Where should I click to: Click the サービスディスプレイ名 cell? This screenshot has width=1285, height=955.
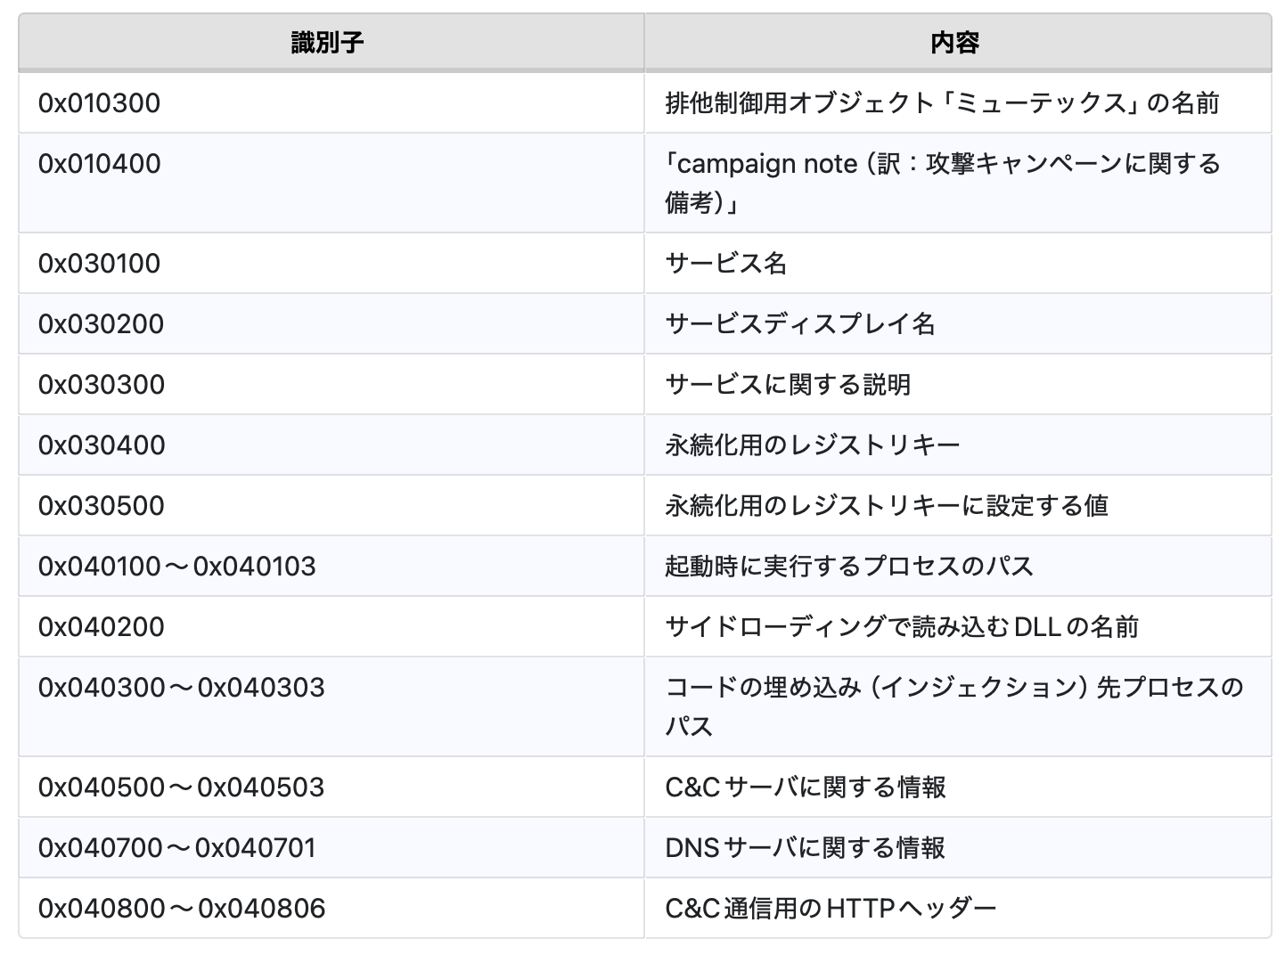(800, 324)
